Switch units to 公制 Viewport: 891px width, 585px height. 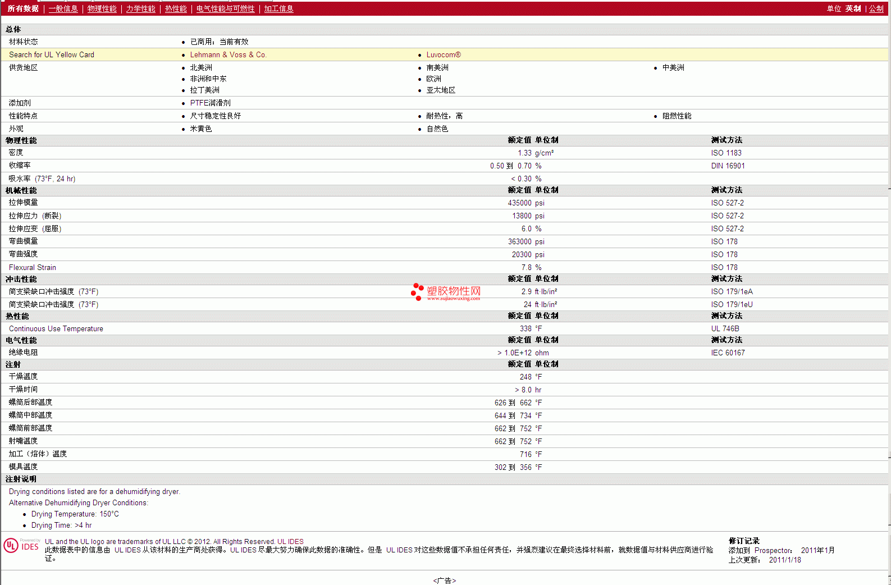(x=876, y=9)
